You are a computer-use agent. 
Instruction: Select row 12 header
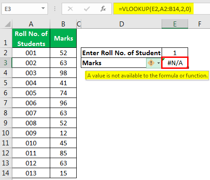(x=6, y=153)
